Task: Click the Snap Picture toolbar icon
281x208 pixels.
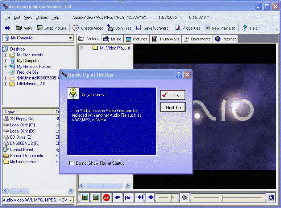Action: (x=52, y=28)
